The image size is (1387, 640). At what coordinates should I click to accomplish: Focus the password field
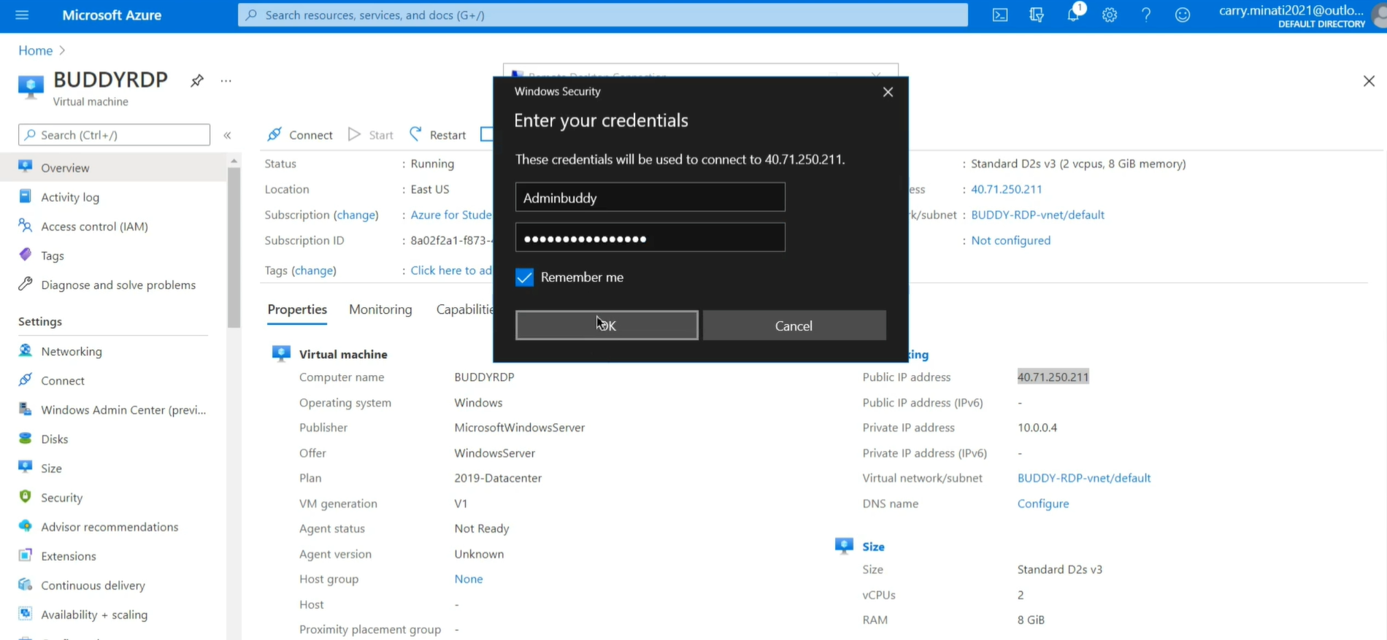(x=650, y=238)
